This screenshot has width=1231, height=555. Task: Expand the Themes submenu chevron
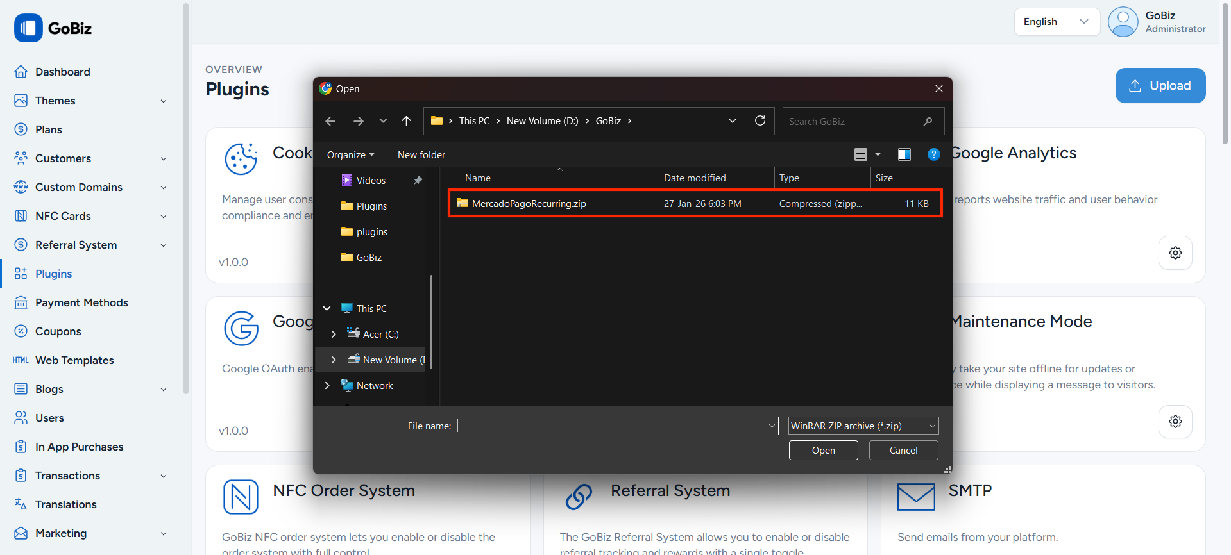tap(164, 101)
